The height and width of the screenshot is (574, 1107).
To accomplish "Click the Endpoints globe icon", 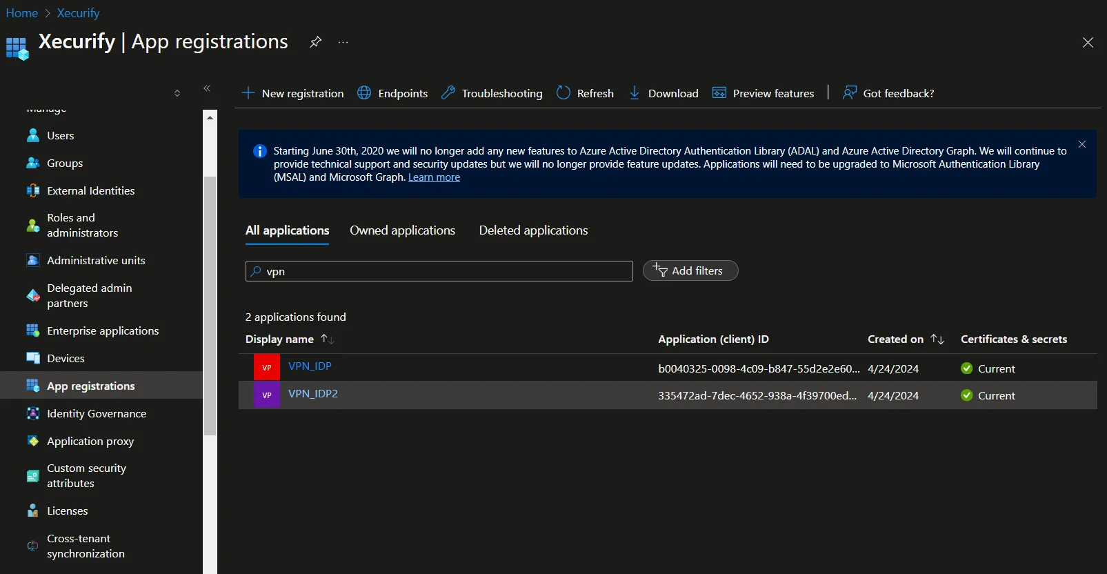I will (364, 92).
